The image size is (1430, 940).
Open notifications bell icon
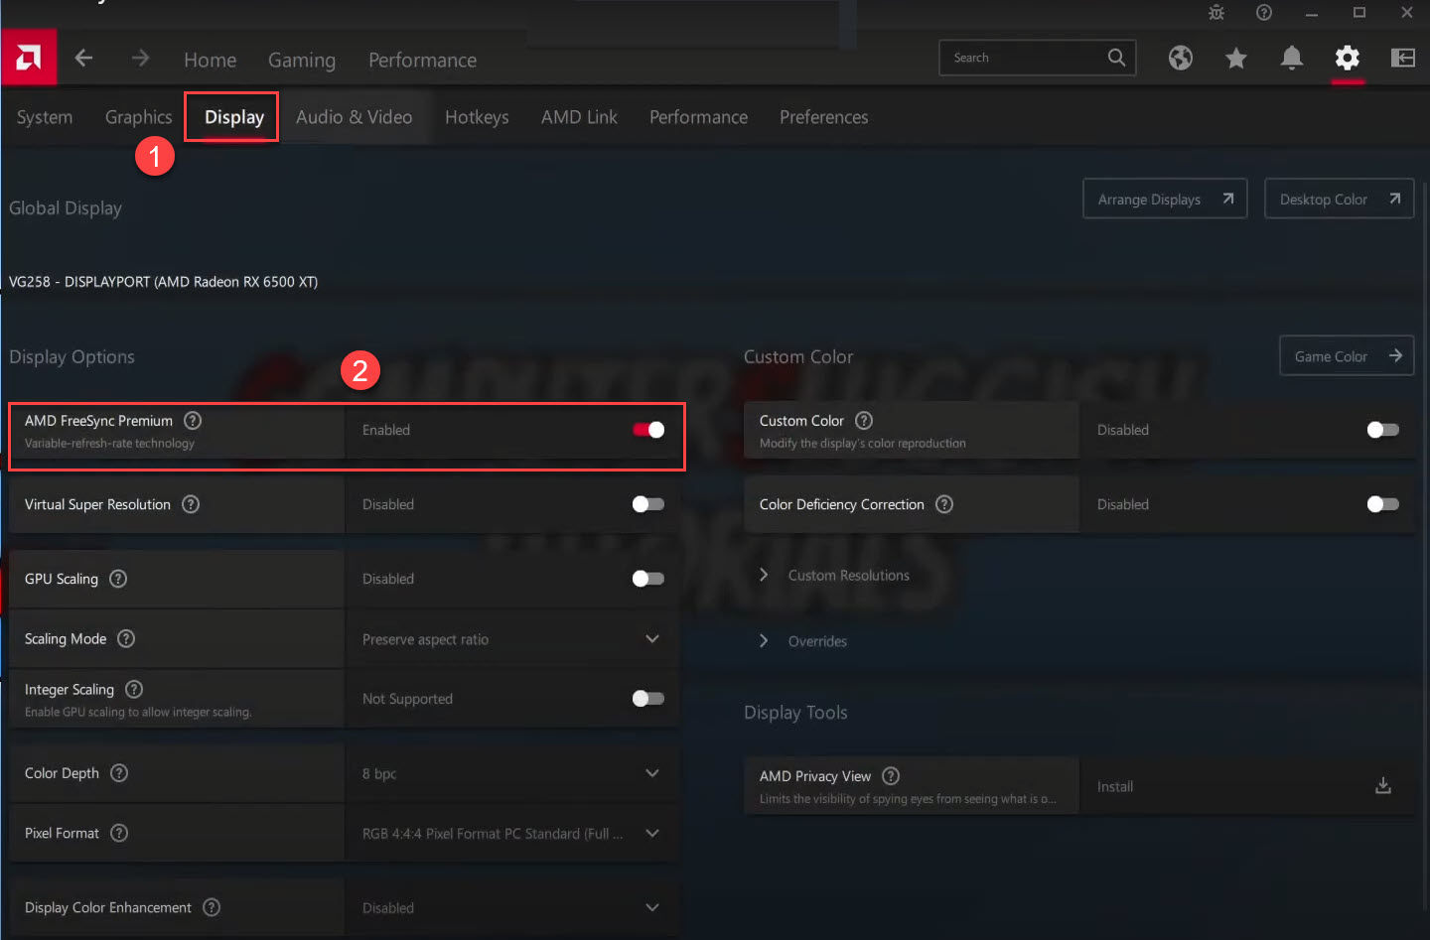point(1291,59)
